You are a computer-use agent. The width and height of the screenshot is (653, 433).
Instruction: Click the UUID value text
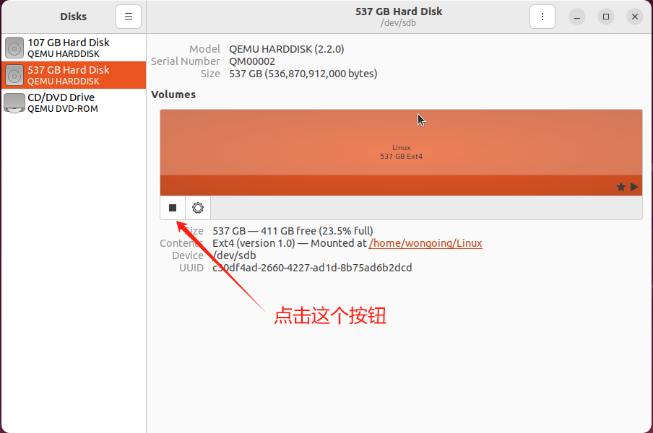click(x=312, y=268)
